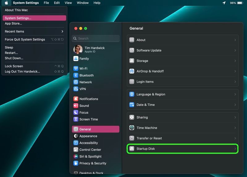The image size is (247, 177).
Task: Open the File menu
Action: pos(46,3)
